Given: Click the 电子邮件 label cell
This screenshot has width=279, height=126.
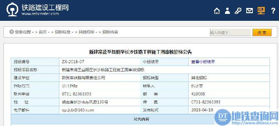Looking at the screenshot, I should (x=35, y=110).
